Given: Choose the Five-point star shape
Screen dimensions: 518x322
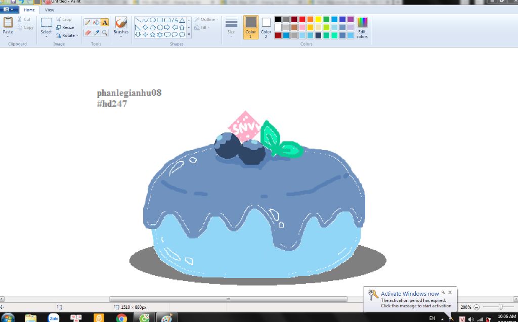Looking at the screenshot, I should click(x=153, y=34).
